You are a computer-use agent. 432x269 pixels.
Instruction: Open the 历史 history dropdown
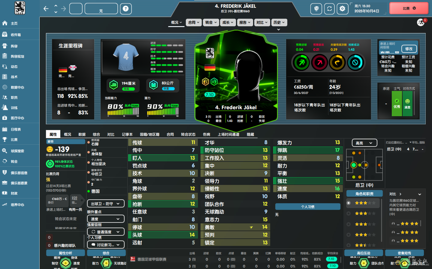(279, 23)
